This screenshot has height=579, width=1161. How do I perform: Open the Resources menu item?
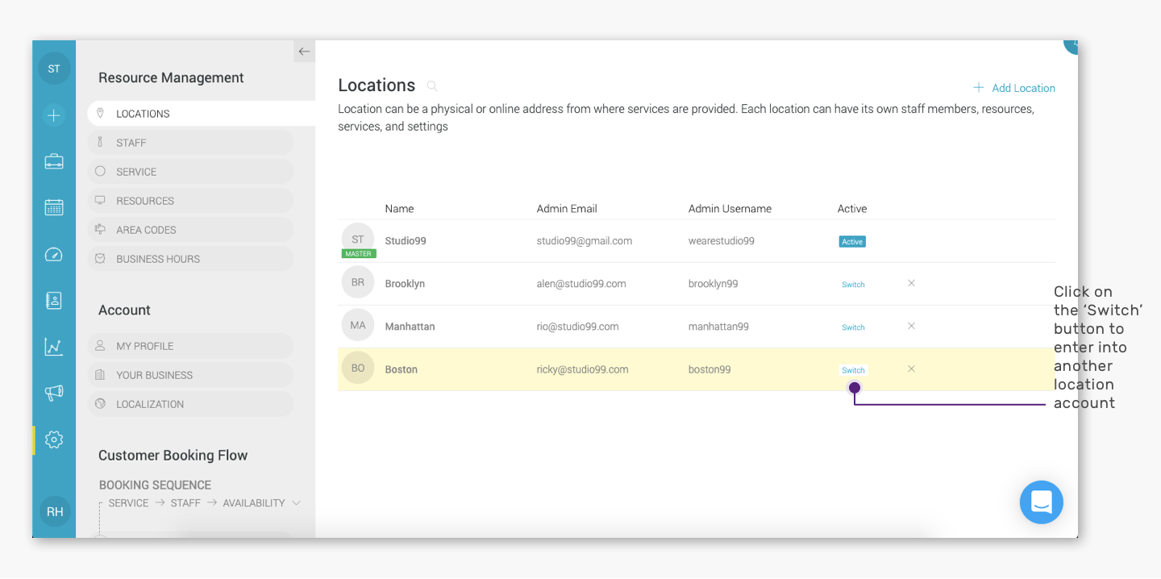[x=190, y=201]
